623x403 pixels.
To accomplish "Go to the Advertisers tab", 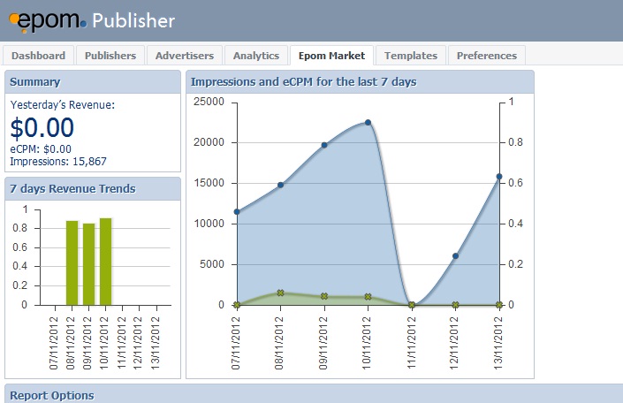I will pyautogui.click(x=185, y=56).
